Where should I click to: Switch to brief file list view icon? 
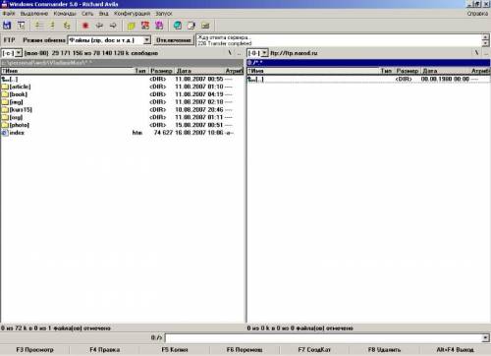coord(39,26)
